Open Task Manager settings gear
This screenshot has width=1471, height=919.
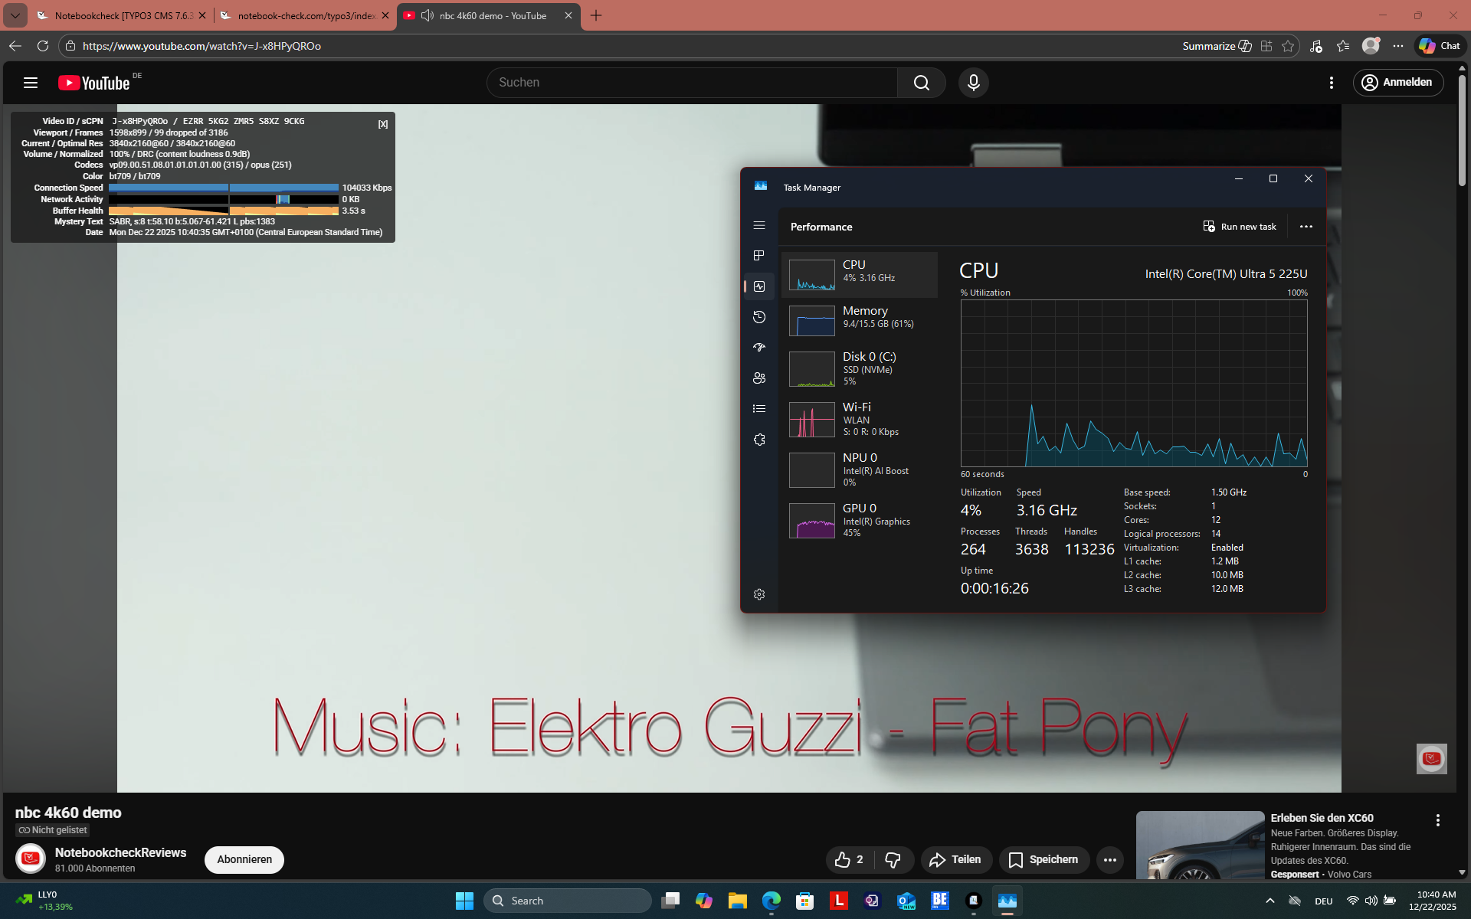(759, 594)
